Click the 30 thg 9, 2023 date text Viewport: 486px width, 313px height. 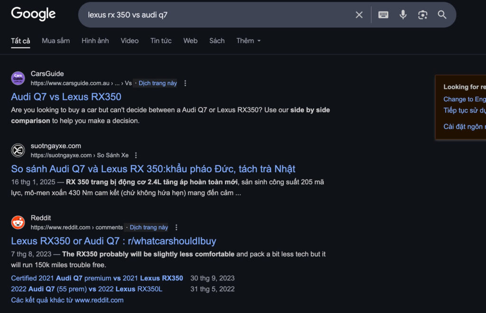212,278
